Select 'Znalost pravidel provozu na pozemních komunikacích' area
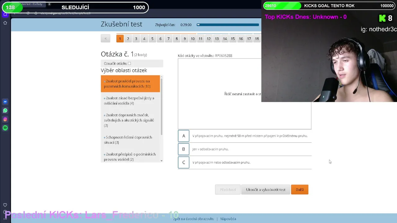The height and width of the screenshot is (223, 397). point(130,84)
